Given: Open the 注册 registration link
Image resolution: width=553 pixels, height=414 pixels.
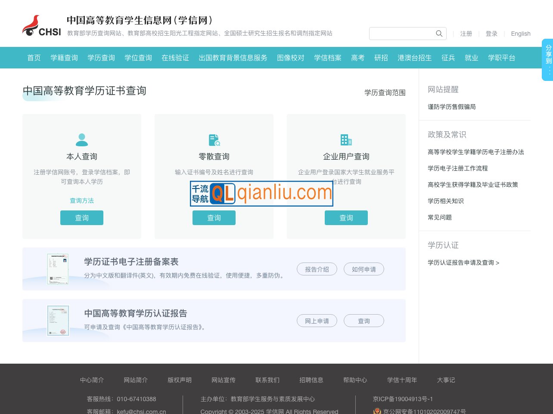Looking at the screenshot, I should click(466, 34).
